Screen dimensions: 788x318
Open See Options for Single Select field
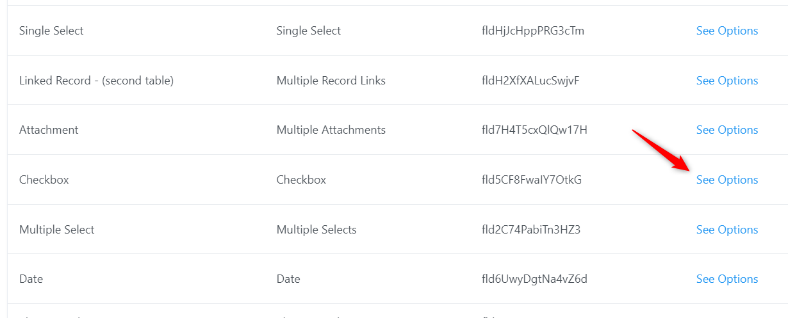[x=726, y=31]
